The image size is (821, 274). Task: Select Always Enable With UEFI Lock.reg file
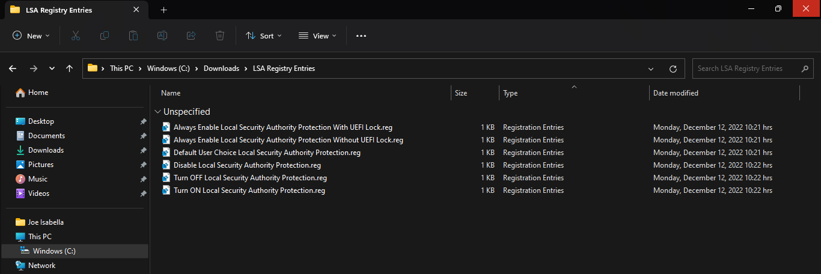(x=283, y=127)
